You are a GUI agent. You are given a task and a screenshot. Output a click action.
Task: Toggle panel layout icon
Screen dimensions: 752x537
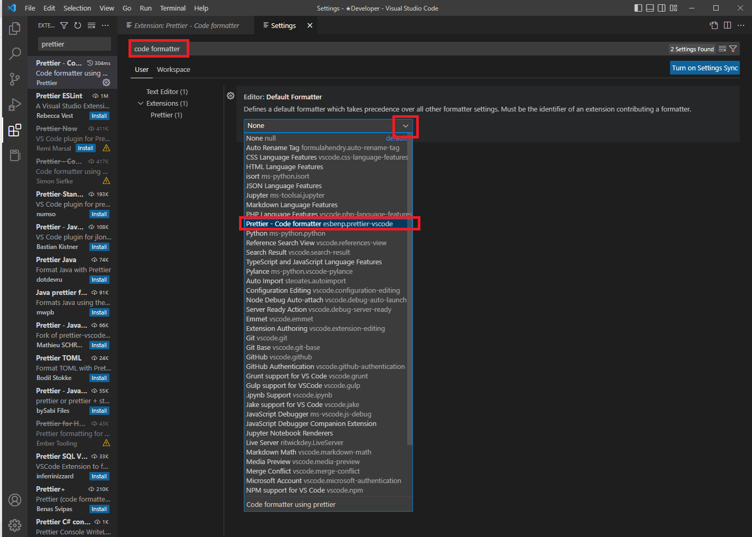coord(650,8)
